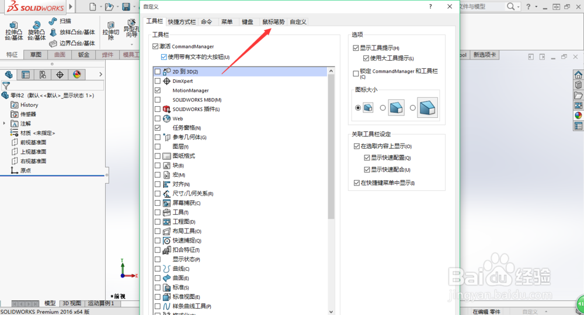
Task: Select the 3D 视图 bottom tab
Action: (x=72, y=303)
